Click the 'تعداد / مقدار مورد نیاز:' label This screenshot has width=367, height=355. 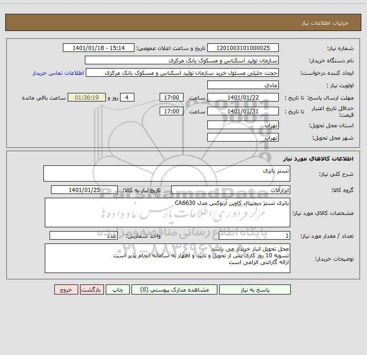(327, 236)
